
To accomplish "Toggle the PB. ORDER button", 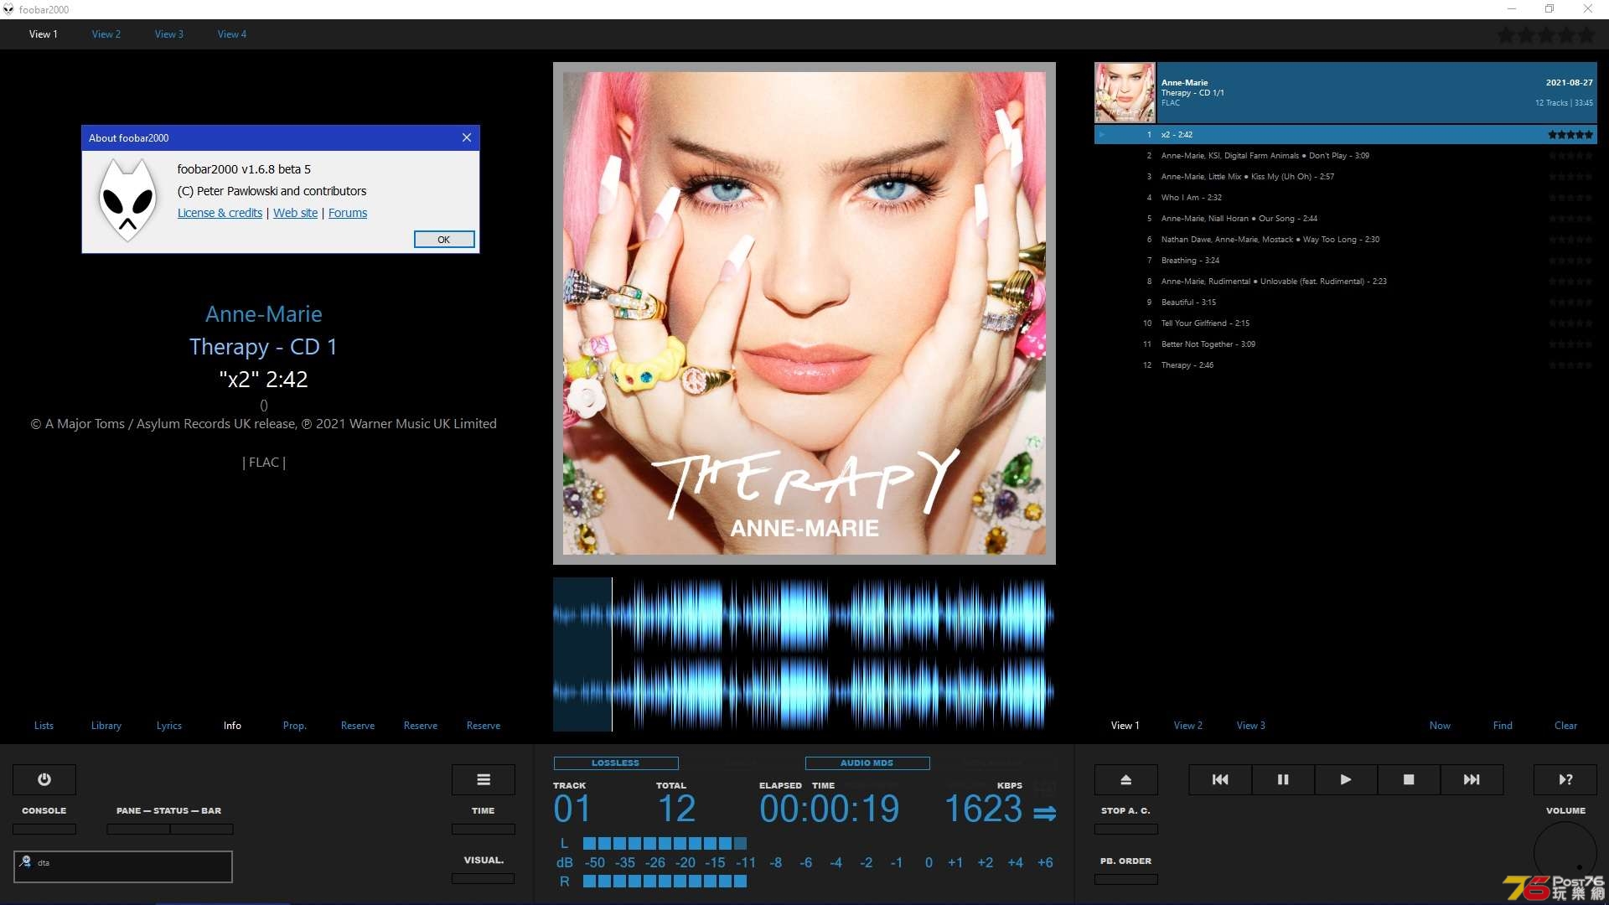I will pyautogui.click(x=1126, y=879).
